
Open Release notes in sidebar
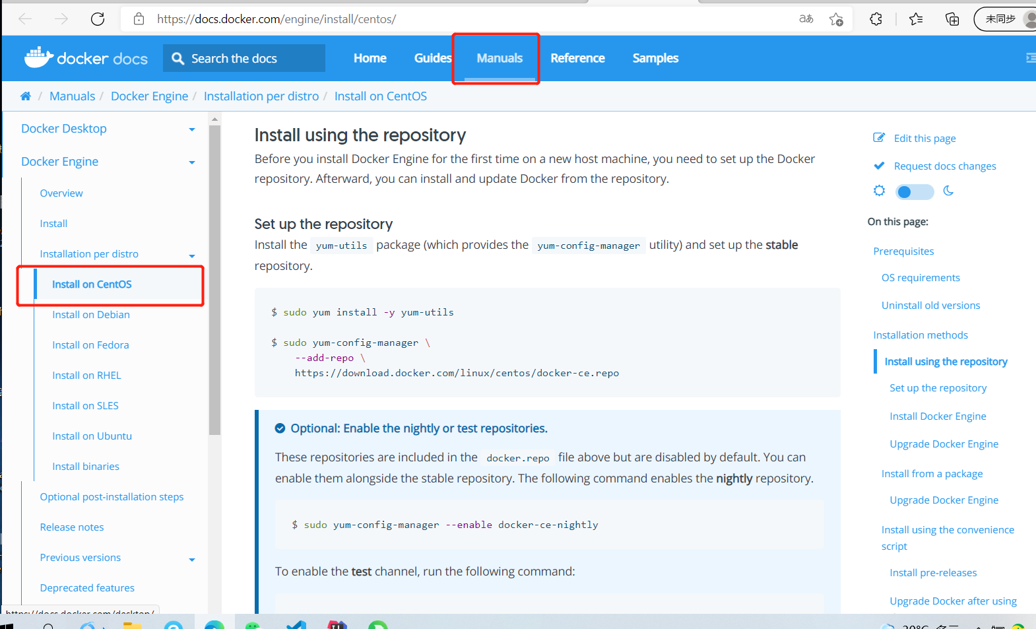pos(72,527)
